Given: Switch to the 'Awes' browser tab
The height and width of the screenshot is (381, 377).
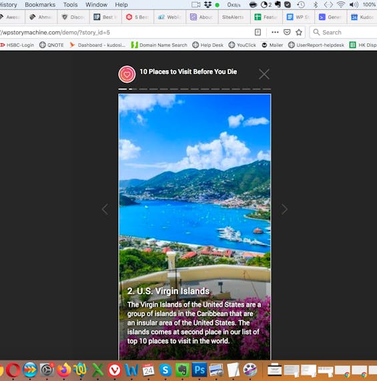Looking at the screenshot, I should 12,17.
